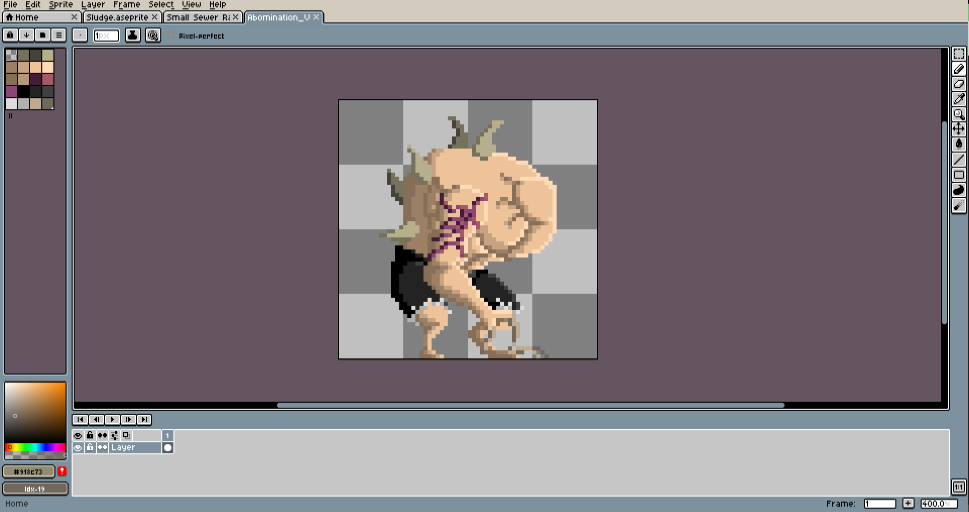The image size is (969, 512).
Task: Select the rectangular Marquee tool
Action: (x=960, y=53)
